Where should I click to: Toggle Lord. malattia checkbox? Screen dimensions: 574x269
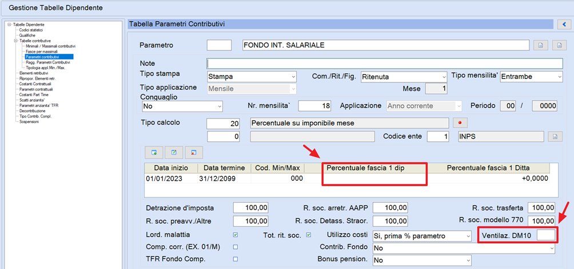click(236, 235)
